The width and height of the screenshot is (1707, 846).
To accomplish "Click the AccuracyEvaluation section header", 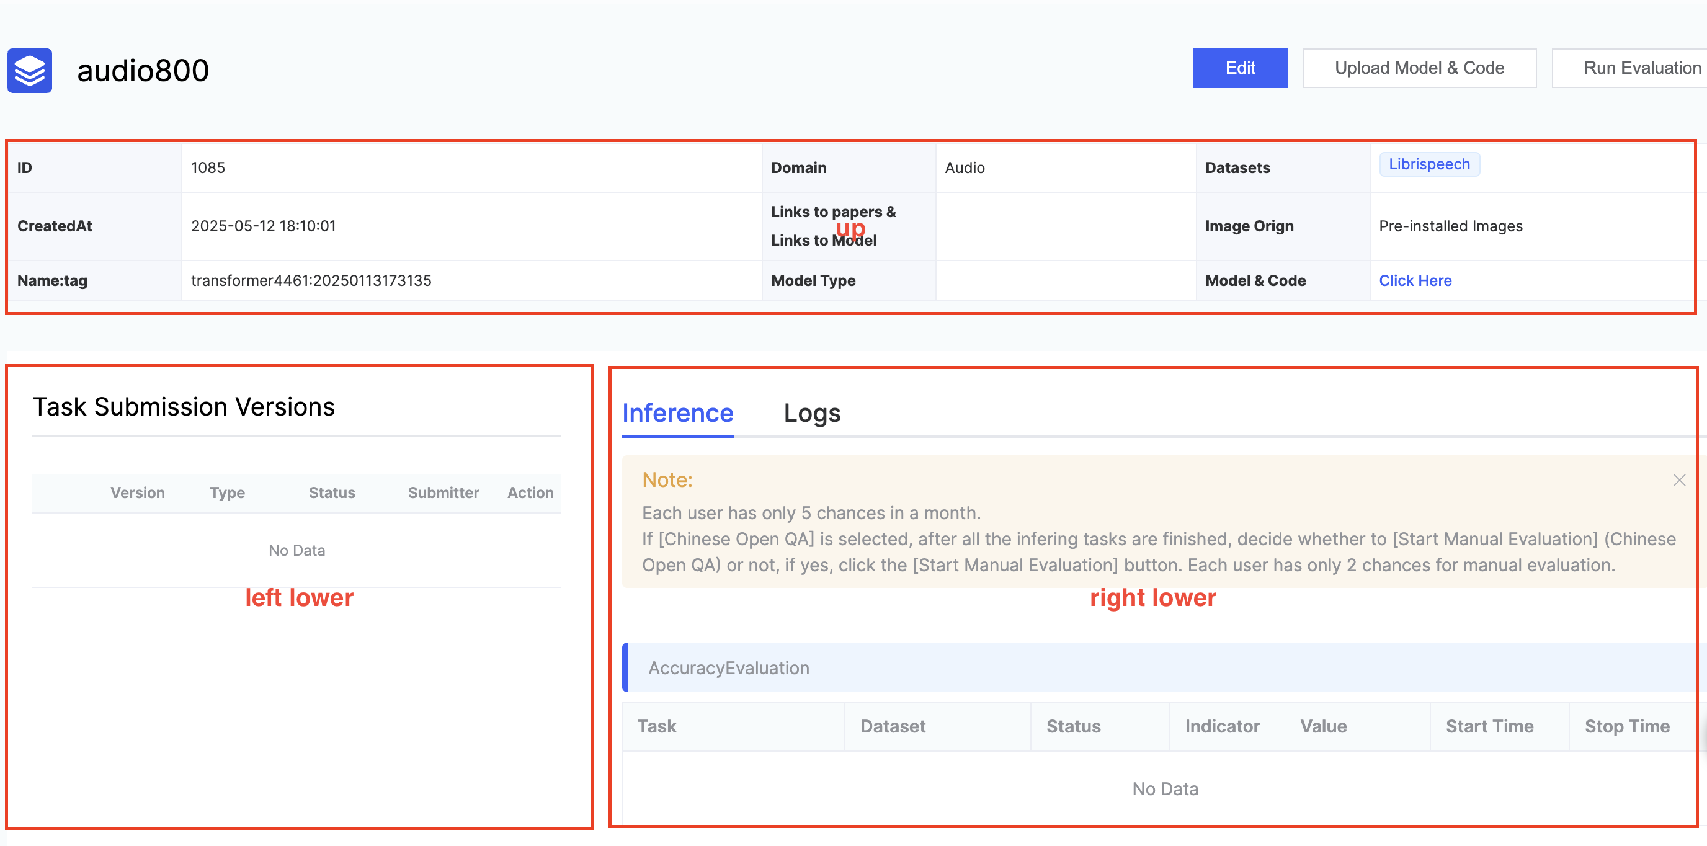I will pos(728,668).
